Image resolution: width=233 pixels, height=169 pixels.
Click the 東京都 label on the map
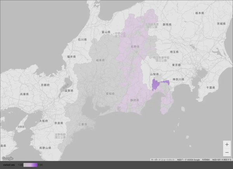coord(176,65)
